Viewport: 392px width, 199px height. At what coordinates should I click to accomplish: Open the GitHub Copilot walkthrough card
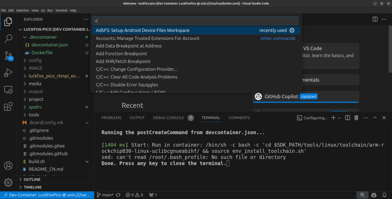point(306,97)
